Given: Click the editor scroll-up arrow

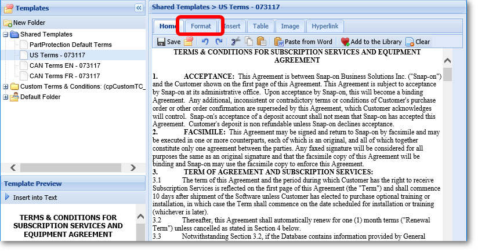Looking at the screenshot, I should pyautogui.click(x=447, y=61).
